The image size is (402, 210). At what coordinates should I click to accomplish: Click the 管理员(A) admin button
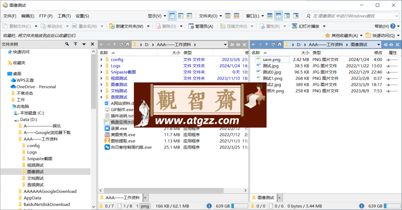point(201,26)
